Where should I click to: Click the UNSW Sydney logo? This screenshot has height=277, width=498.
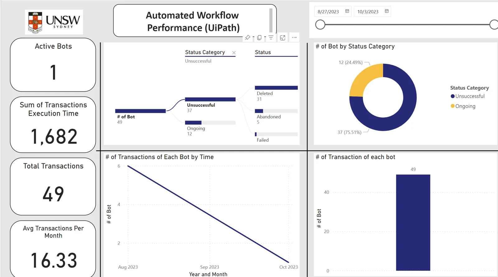(x=54, y=22)
